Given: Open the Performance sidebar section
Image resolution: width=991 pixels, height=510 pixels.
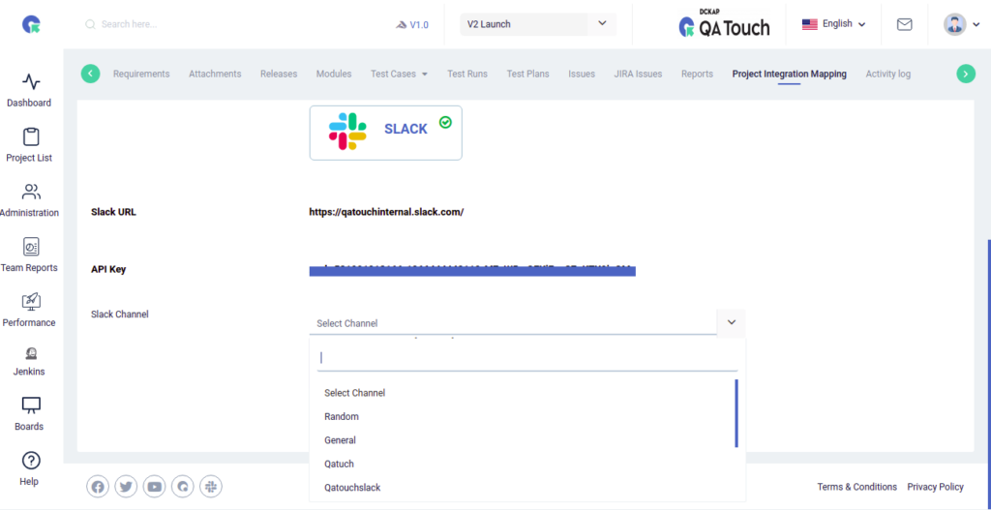Looking at the screenshot, I should [x=29, y=310].
